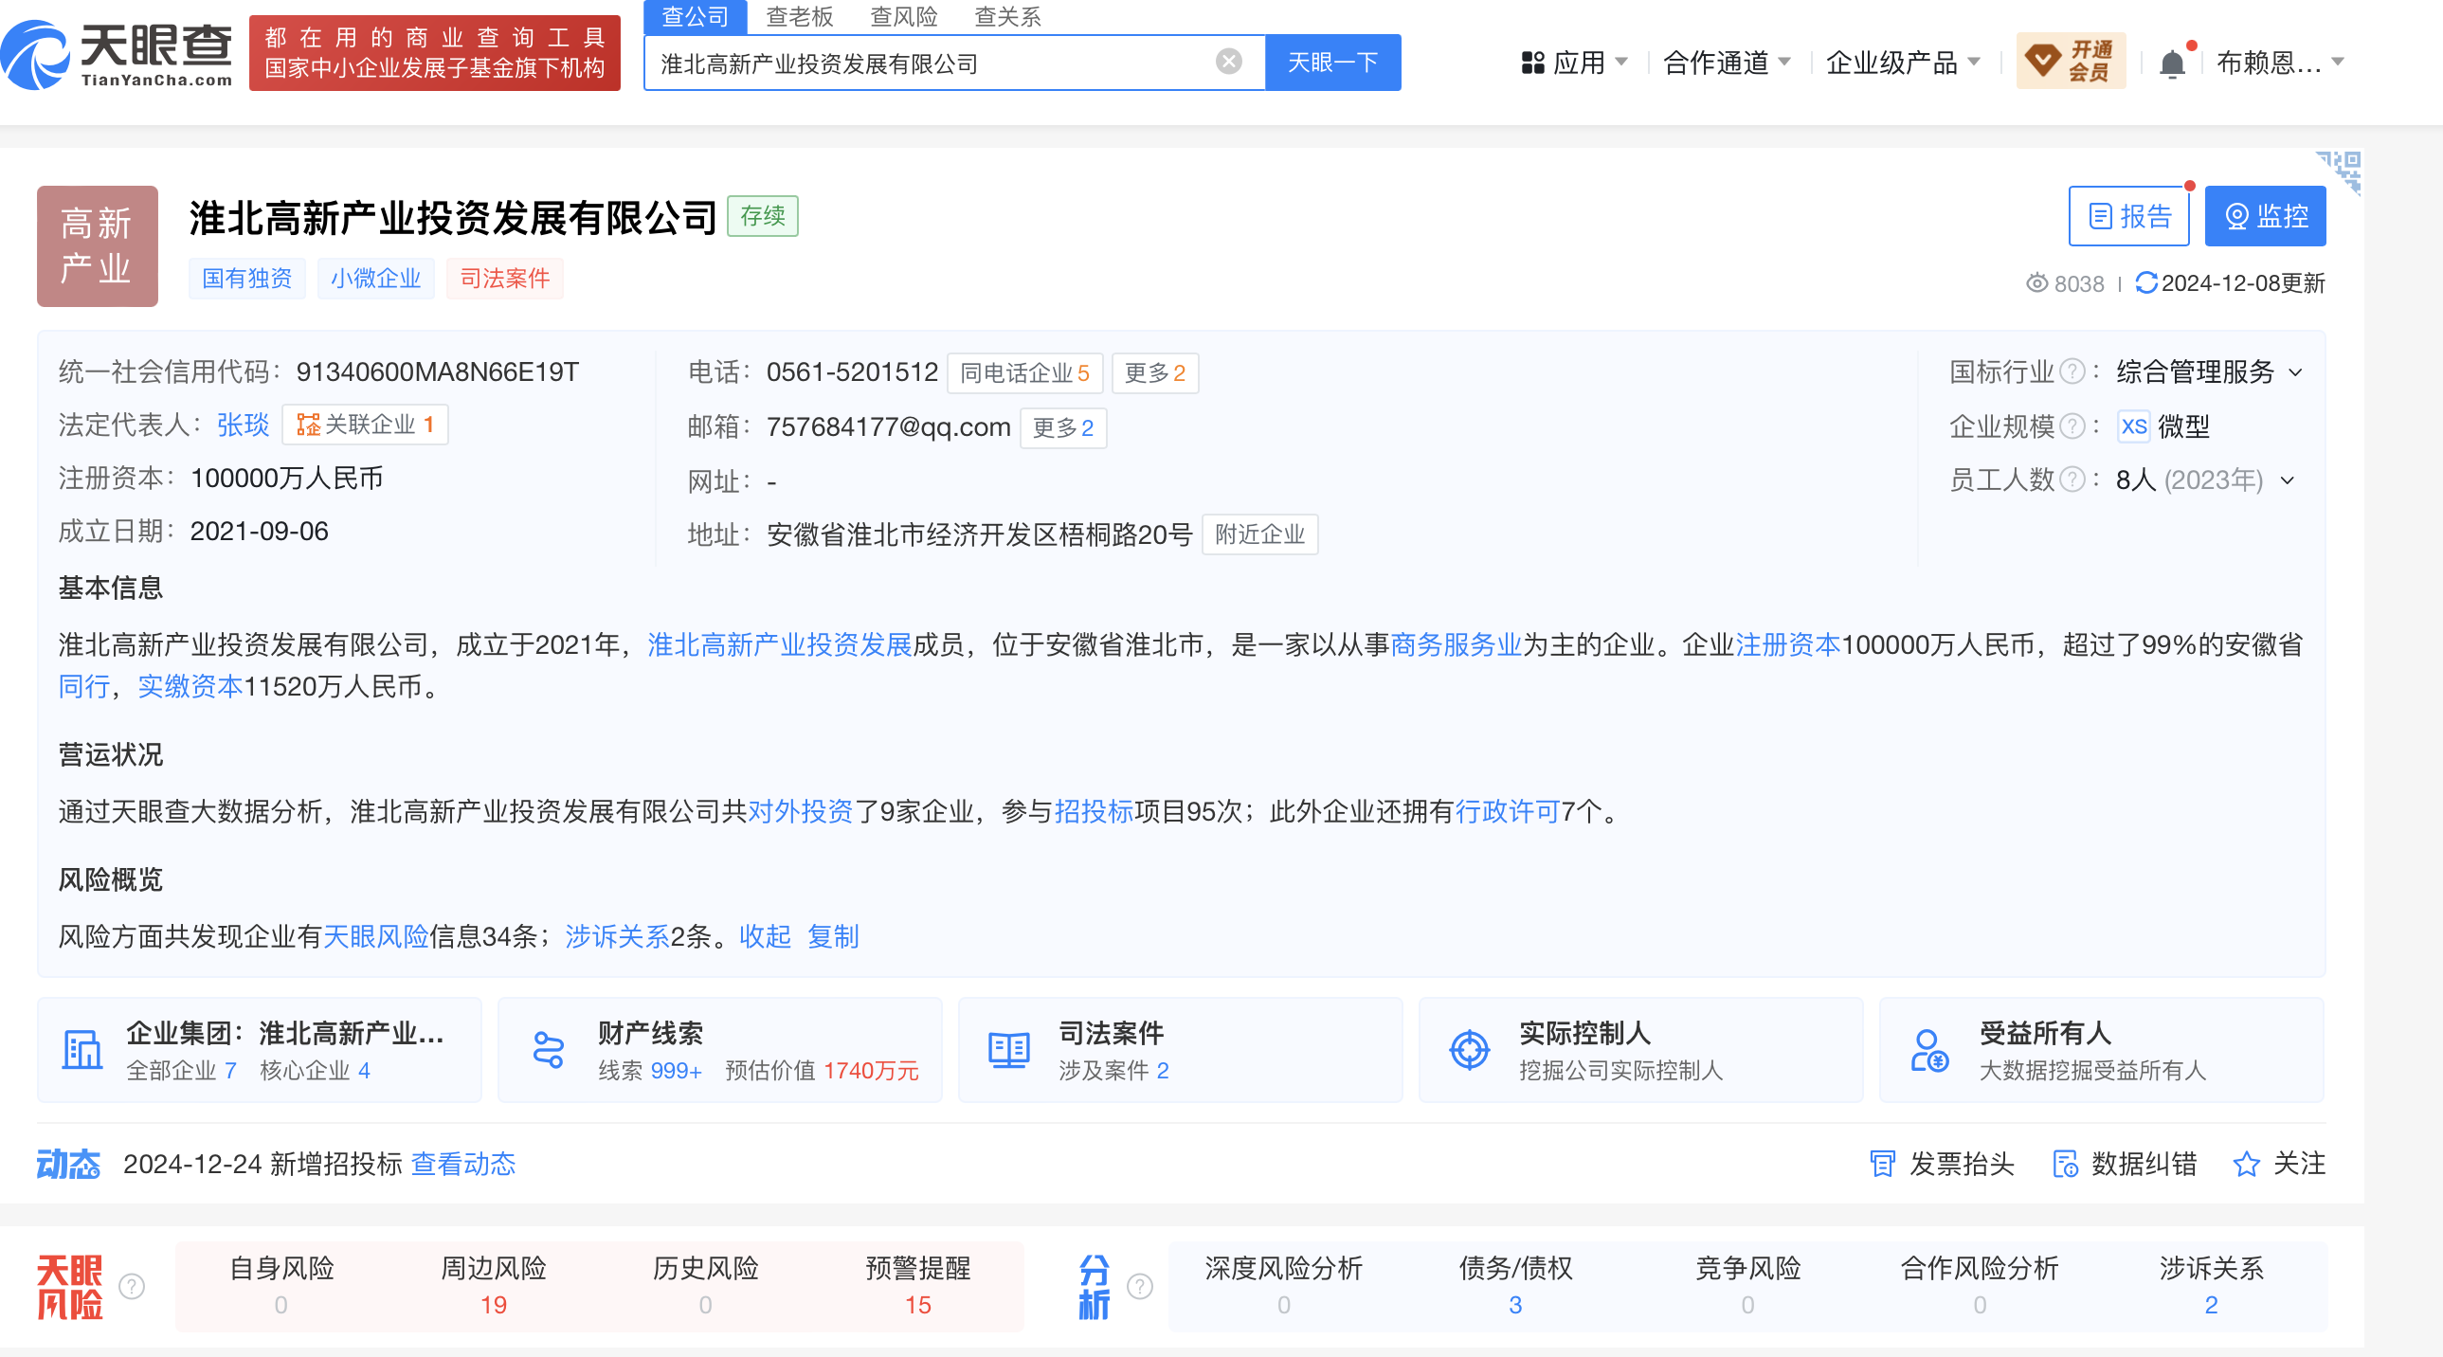Image resolution: width=2443 pixels, height=1357 pixels.
Task: Collapse summary with 收起 link
Action: (765, 937)
